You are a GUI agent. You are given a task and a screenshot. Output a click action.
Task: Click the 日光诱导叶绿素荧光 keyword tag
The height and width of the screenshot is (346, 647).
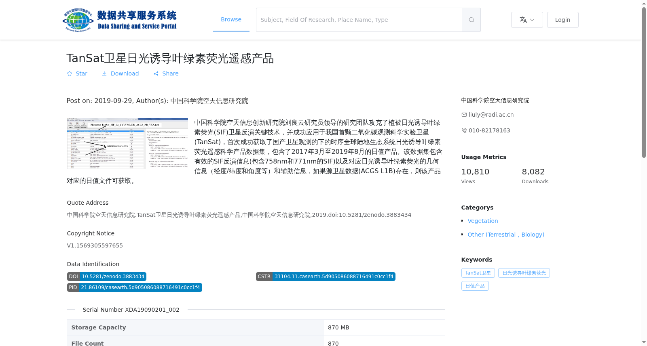(x=524, y=273)
